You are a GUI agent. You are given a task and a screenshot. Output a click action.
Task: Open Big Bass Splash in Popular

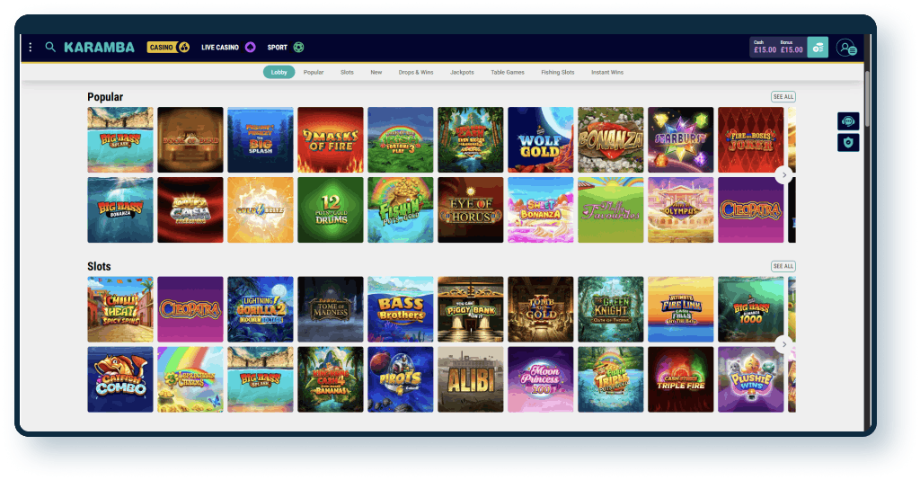click(x=120, y=139)
